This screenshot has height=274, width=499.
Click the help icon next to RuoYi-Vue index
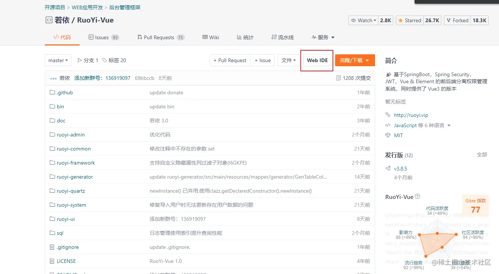tap(418, 197)
